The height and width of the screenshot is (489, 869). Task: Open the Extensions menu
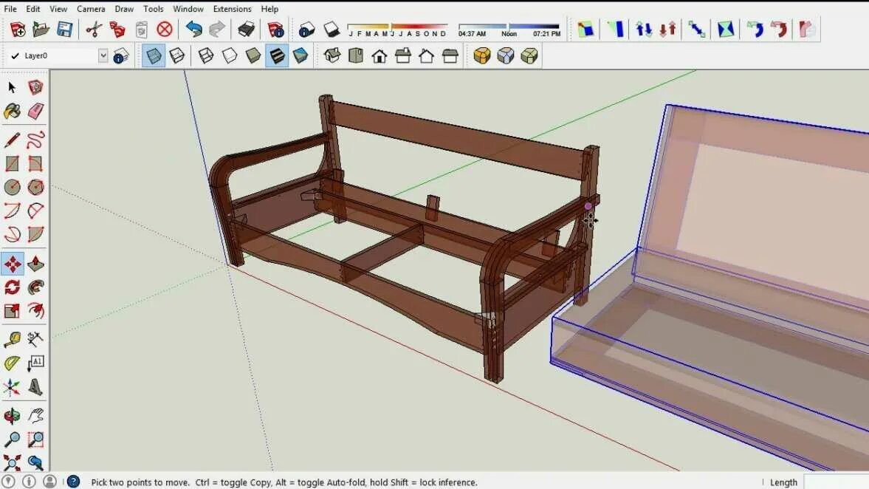[x=233, y=9]
